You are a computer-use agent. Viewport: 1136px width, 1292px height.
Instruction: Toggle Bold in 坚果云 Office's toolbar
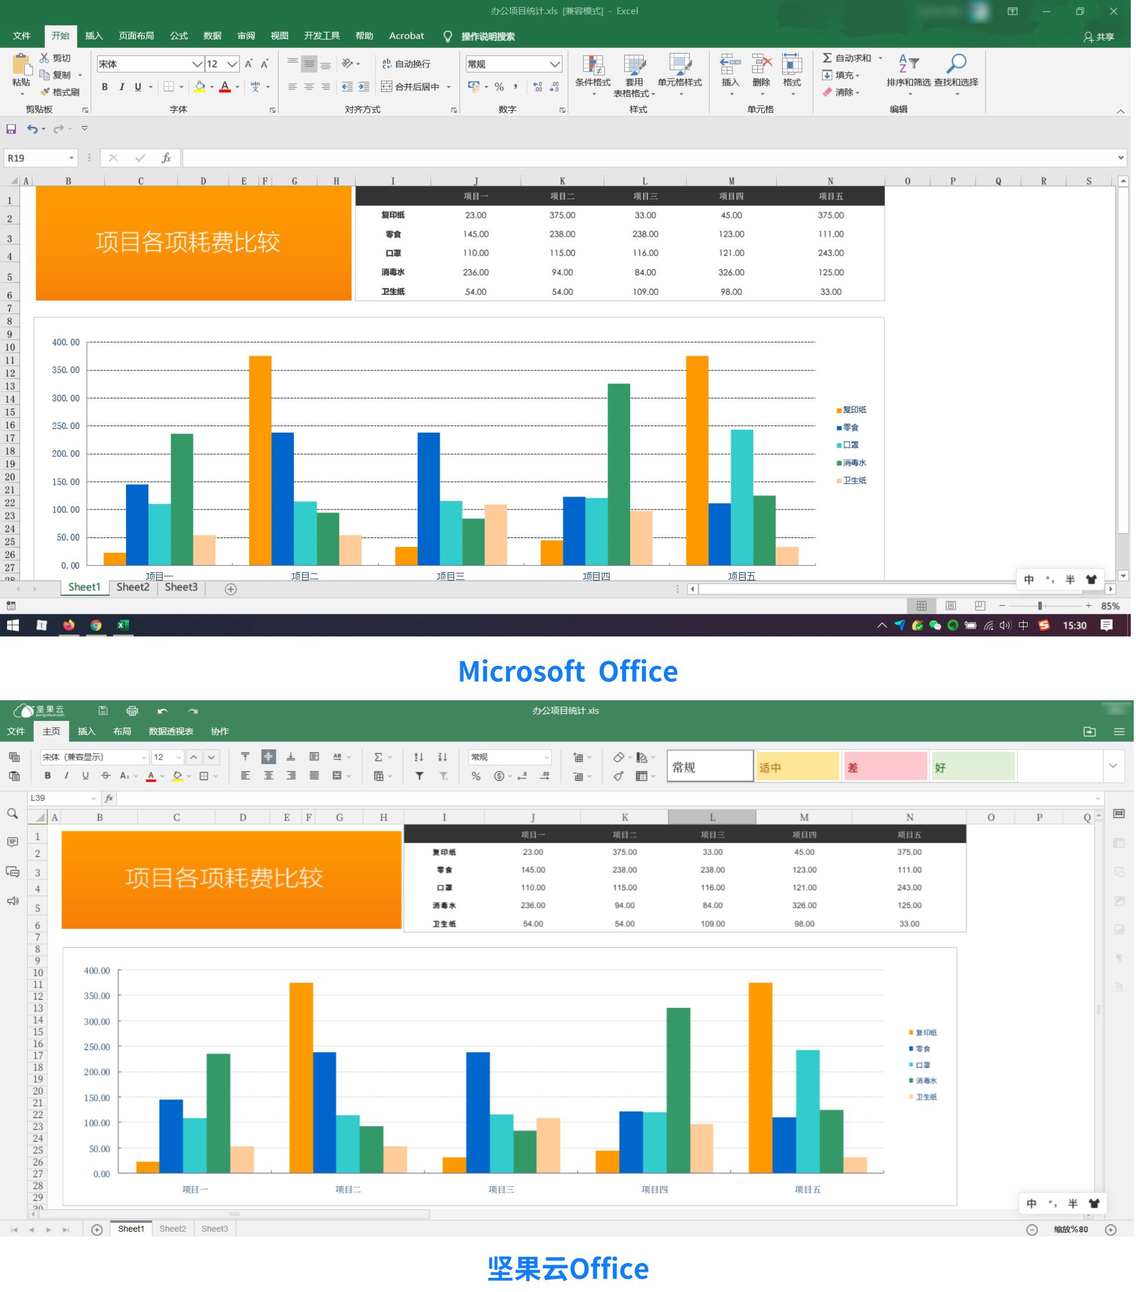[x=47, y=775]
